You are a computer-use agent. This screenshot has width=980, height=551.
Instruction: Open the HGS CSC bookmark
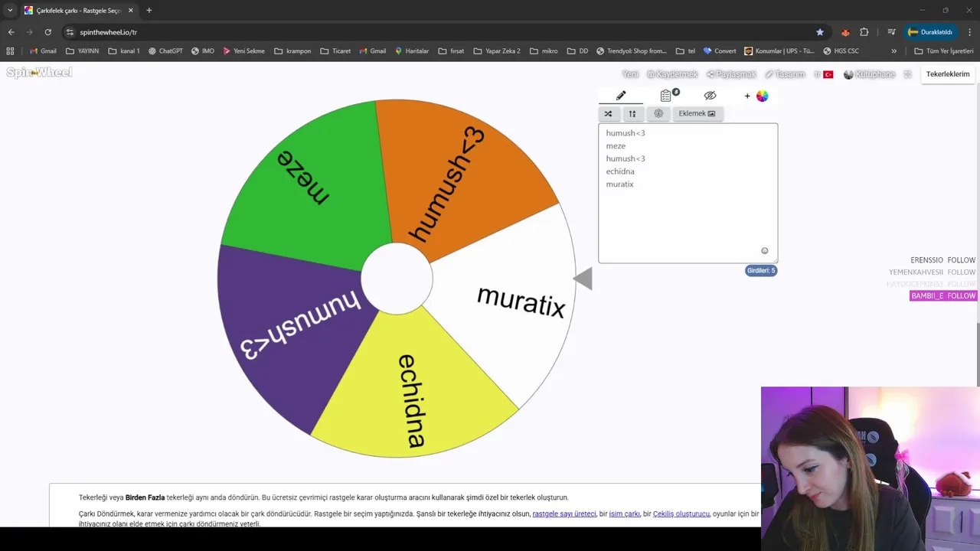click(841, 51)
